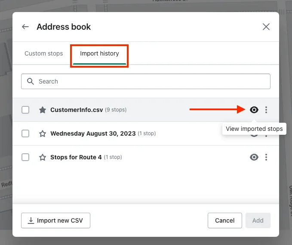Click the magnifier search icon

pos(31,81)
